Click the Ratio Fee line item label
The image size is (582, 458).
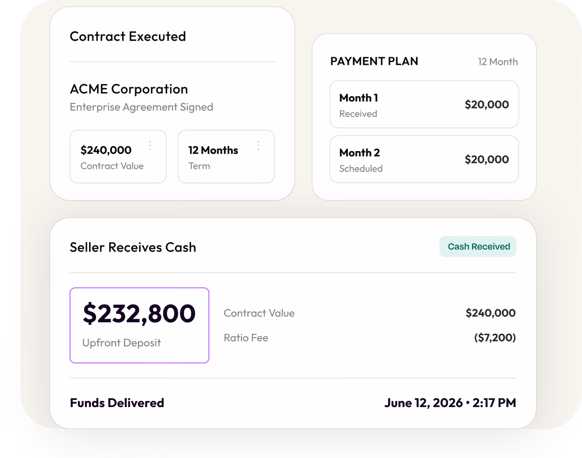pos(246,338)
